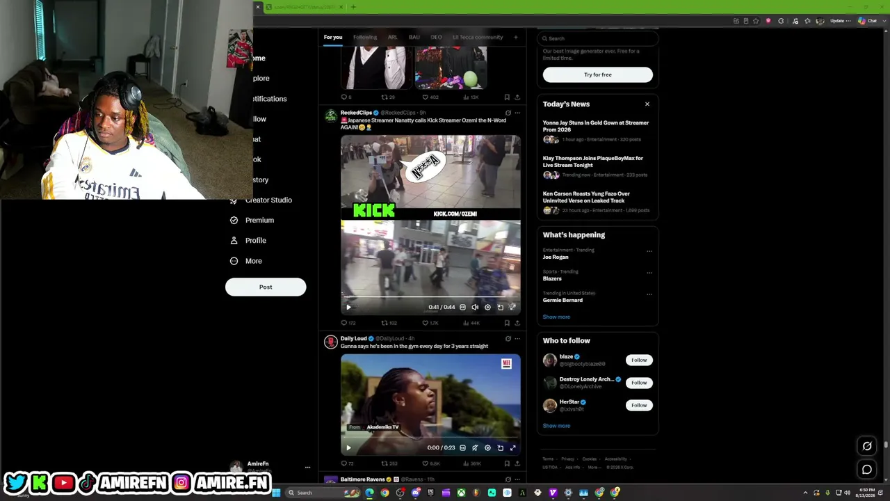Viewport: 890px width, 501px height.
Task: Open the ARL timeline tab
Action: [x=393, y=37]
